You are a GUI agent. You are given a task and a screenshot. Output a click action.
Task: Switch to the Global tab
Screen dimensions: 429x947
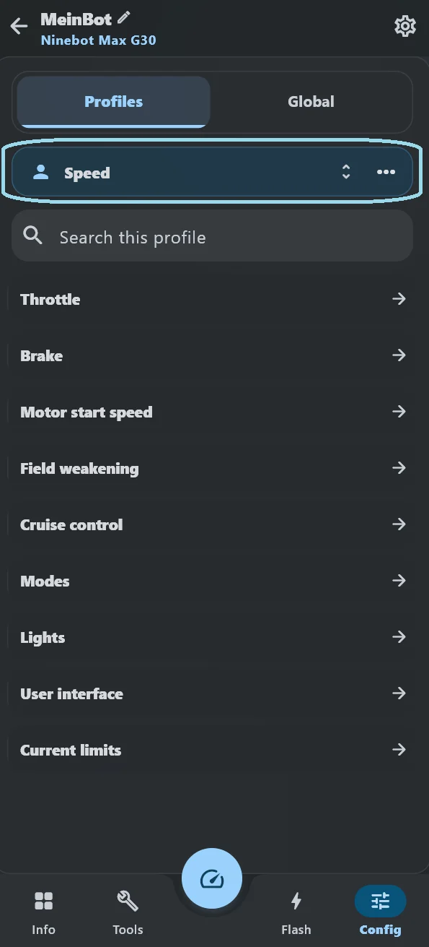311,102
